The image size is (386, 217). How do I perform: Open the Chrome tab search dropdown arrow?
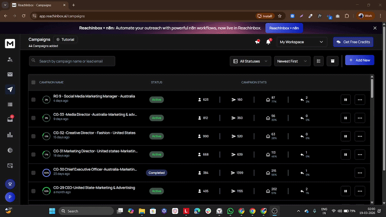coord(5,5)
